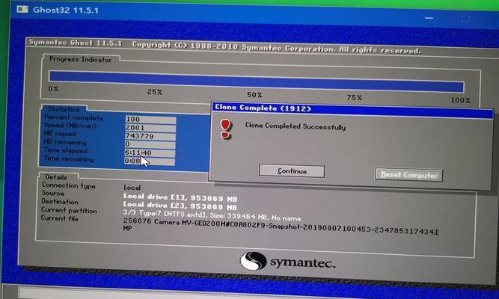The image size is (499, 299).
Task: Click the 'MB remaining' label
Action: click(x=65, y=142)
